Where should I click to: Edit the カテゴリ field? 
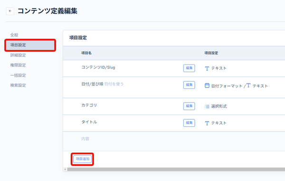[189, 106]
